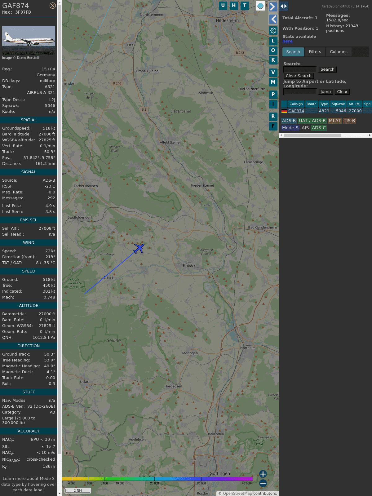Screen dimensions: 372x496
Task: Toggle the I map option
Action: pyautogui.click(x=273, y=104)
